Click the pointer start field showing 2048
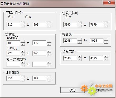This screenshot has height=98, width=116. [x=70, y=41]
